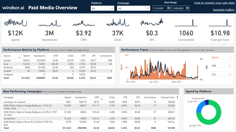Open the end date calendar picker icon
Image resolution: width=236 pixels, height=132 pixels.
click(187, 8)
